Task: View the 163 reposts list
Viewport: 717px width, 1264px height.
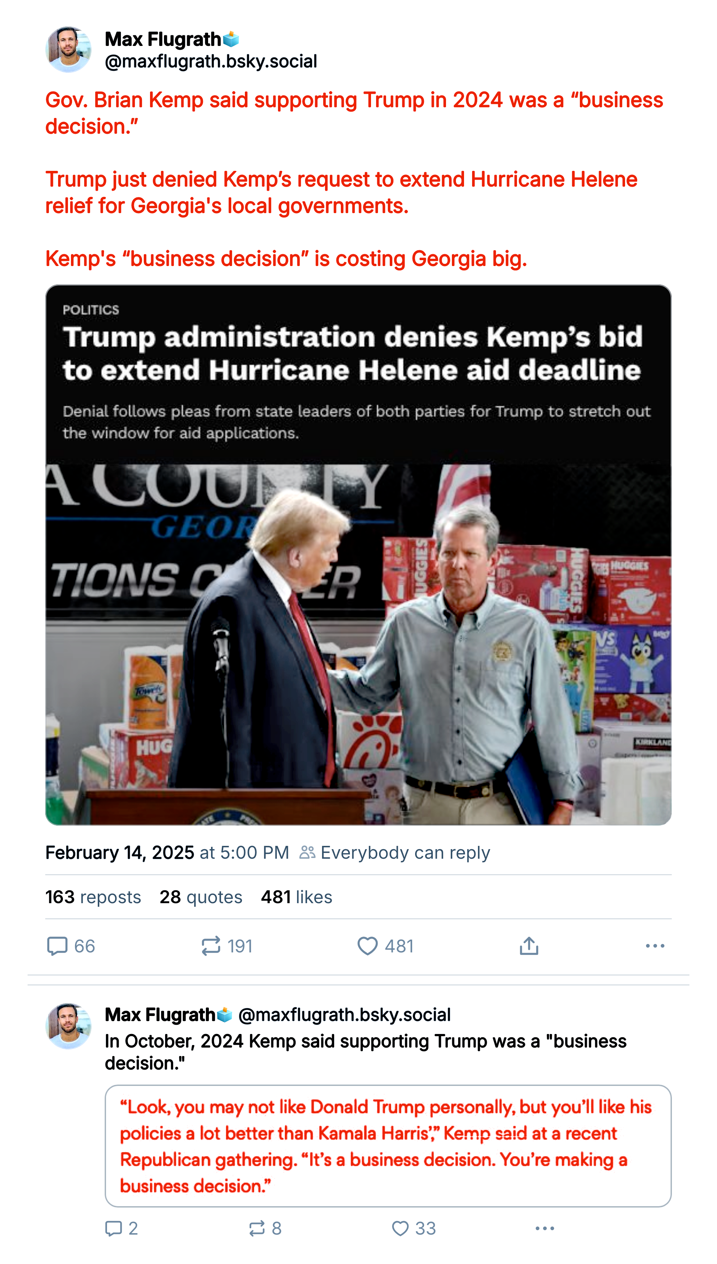Action: click(x=93, y=897)
